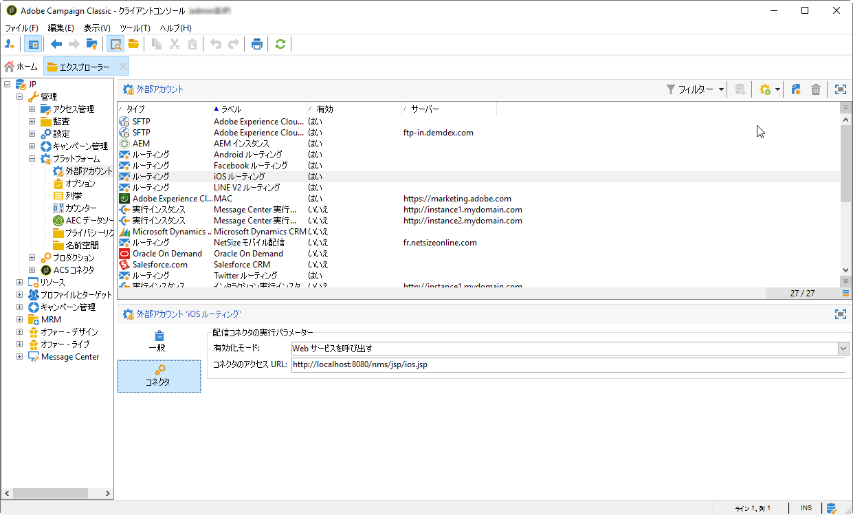Screen dimensions: 853x515
Task: Sort by the 有効 column header
Action: tap(354, 109)
